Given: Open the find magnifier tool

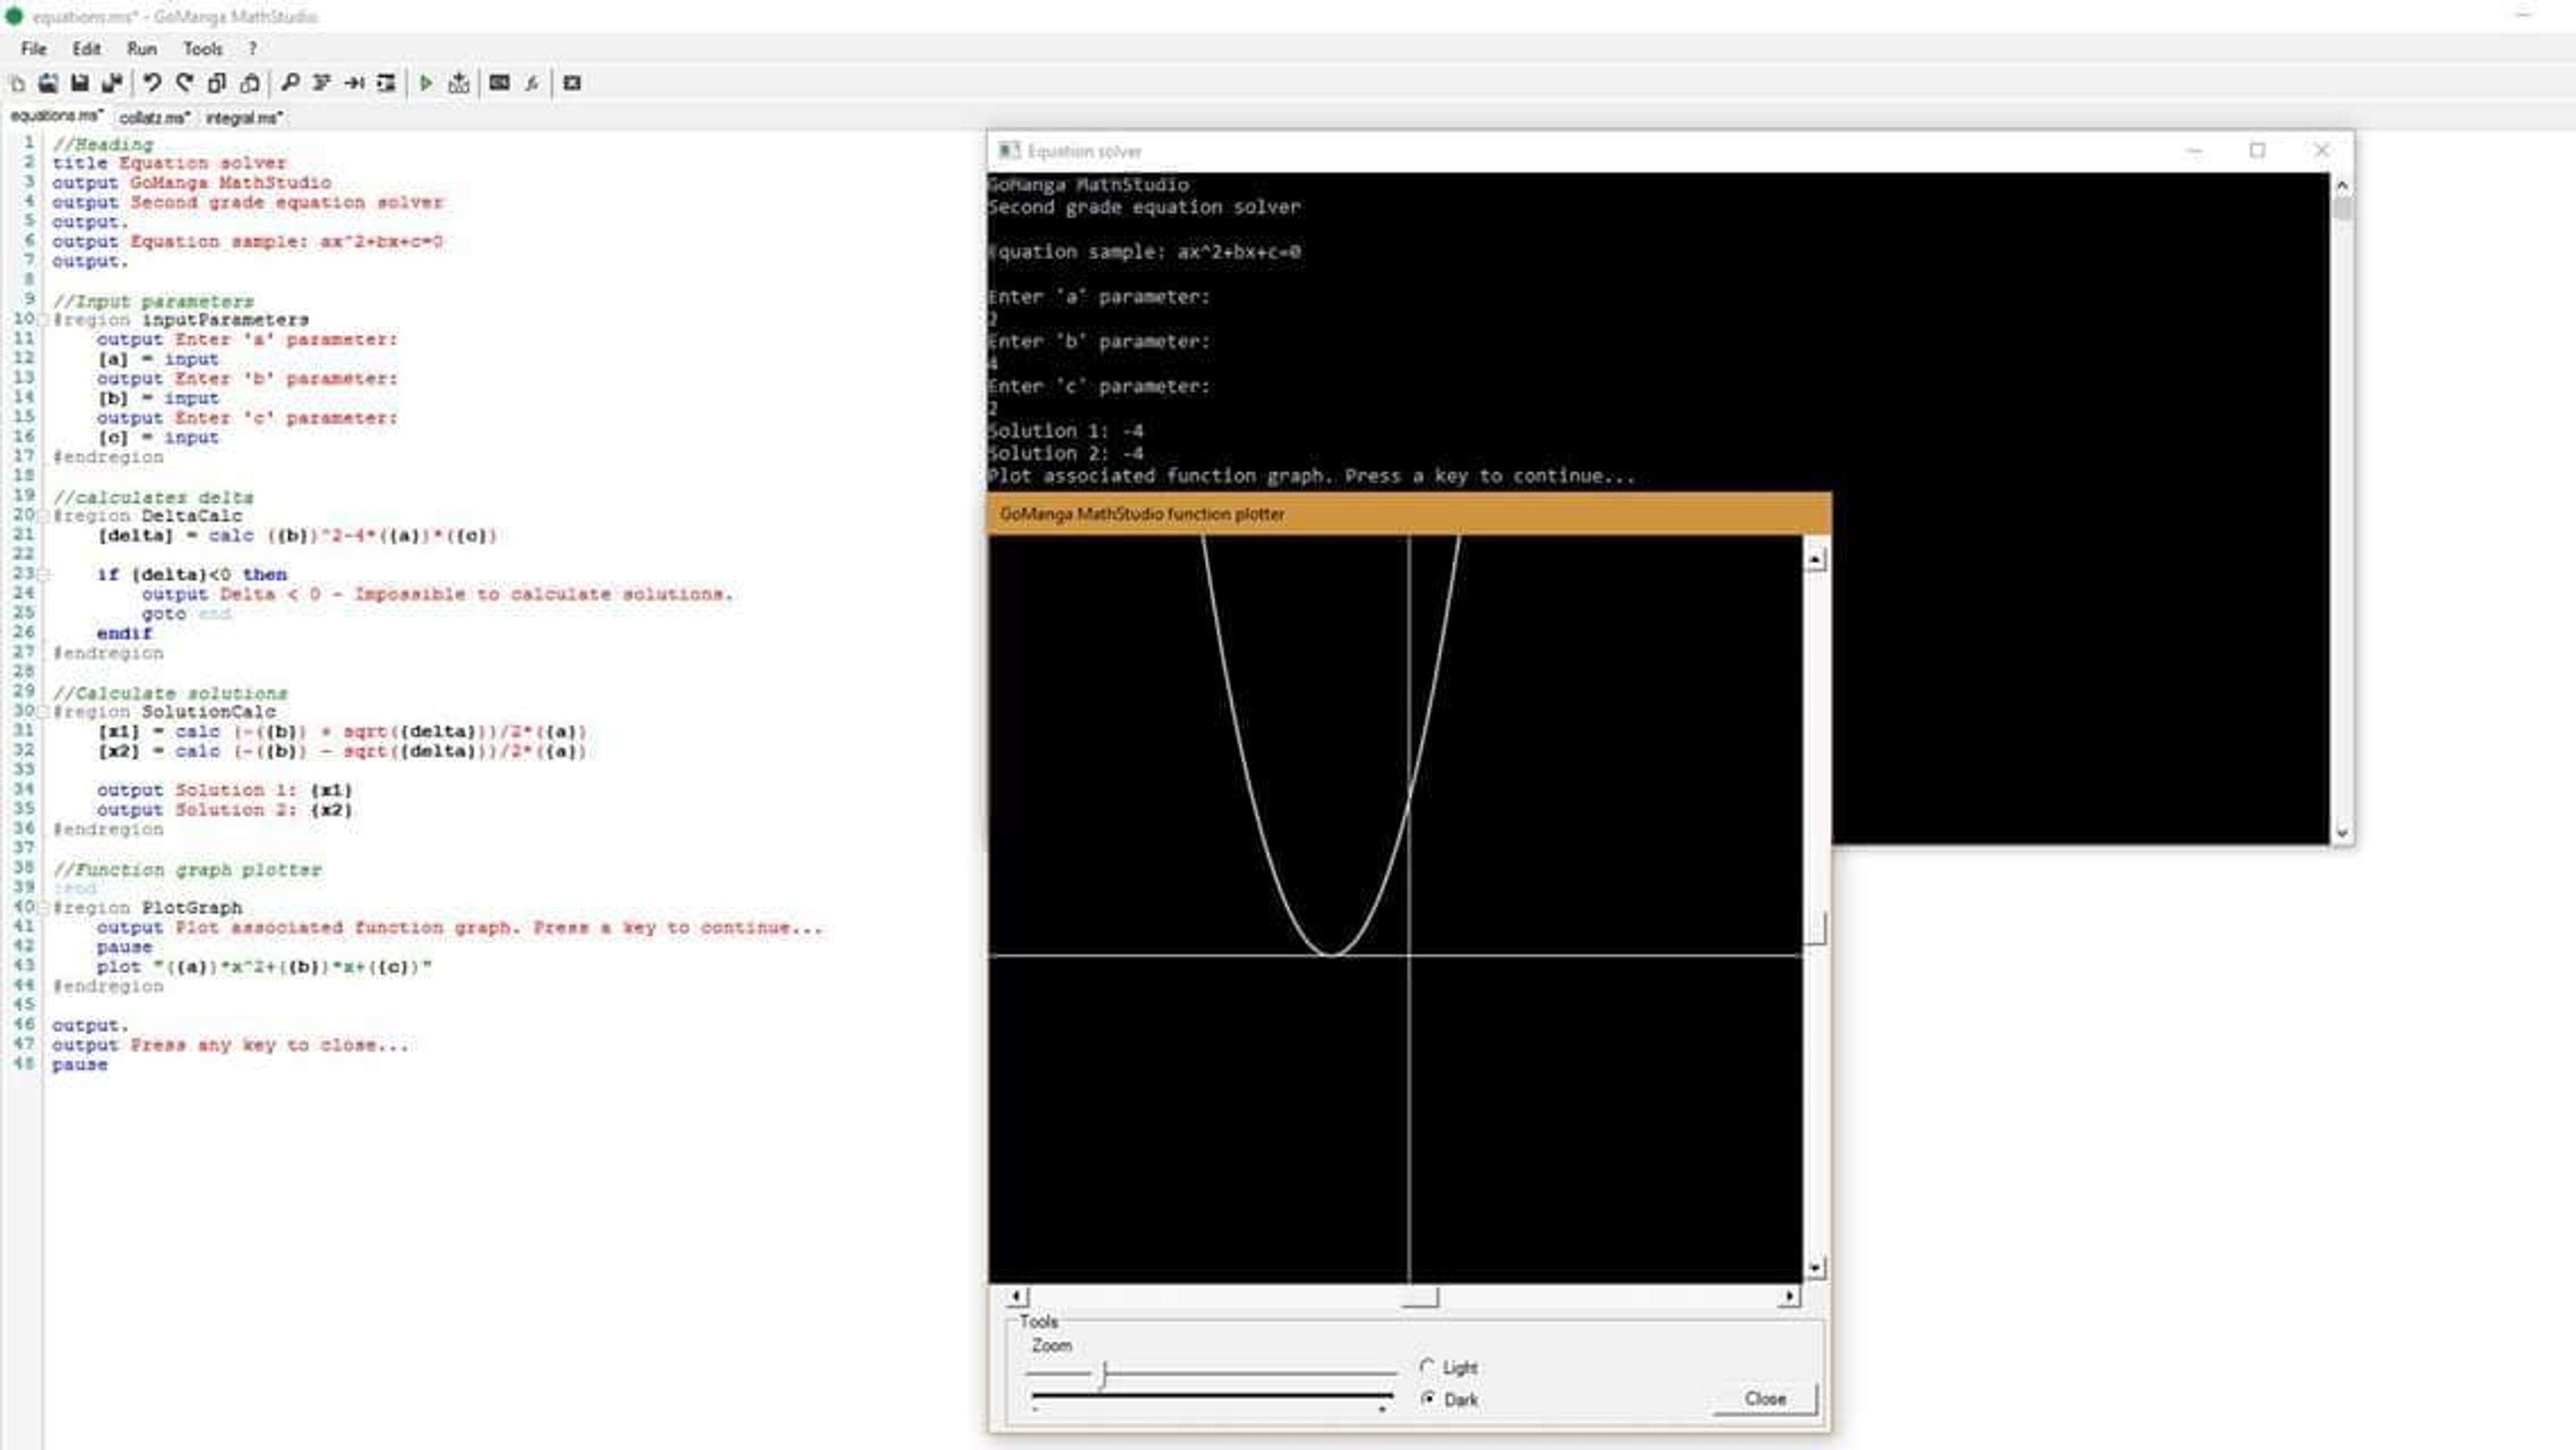Looking at the screenshot, I should coord(290,83).
